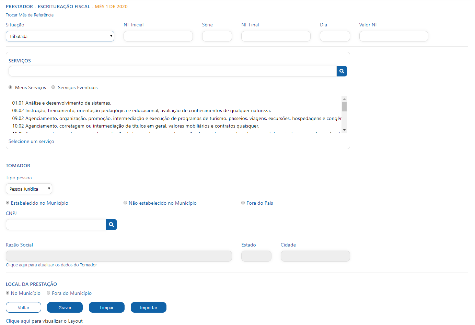Select service 10.02 Agenciamento, corretagem
Screen dimensions: 475x325
pyautogui.click(x=136, y=126)
